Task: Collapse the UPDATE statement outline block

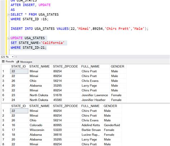Action: click(9, 38)
